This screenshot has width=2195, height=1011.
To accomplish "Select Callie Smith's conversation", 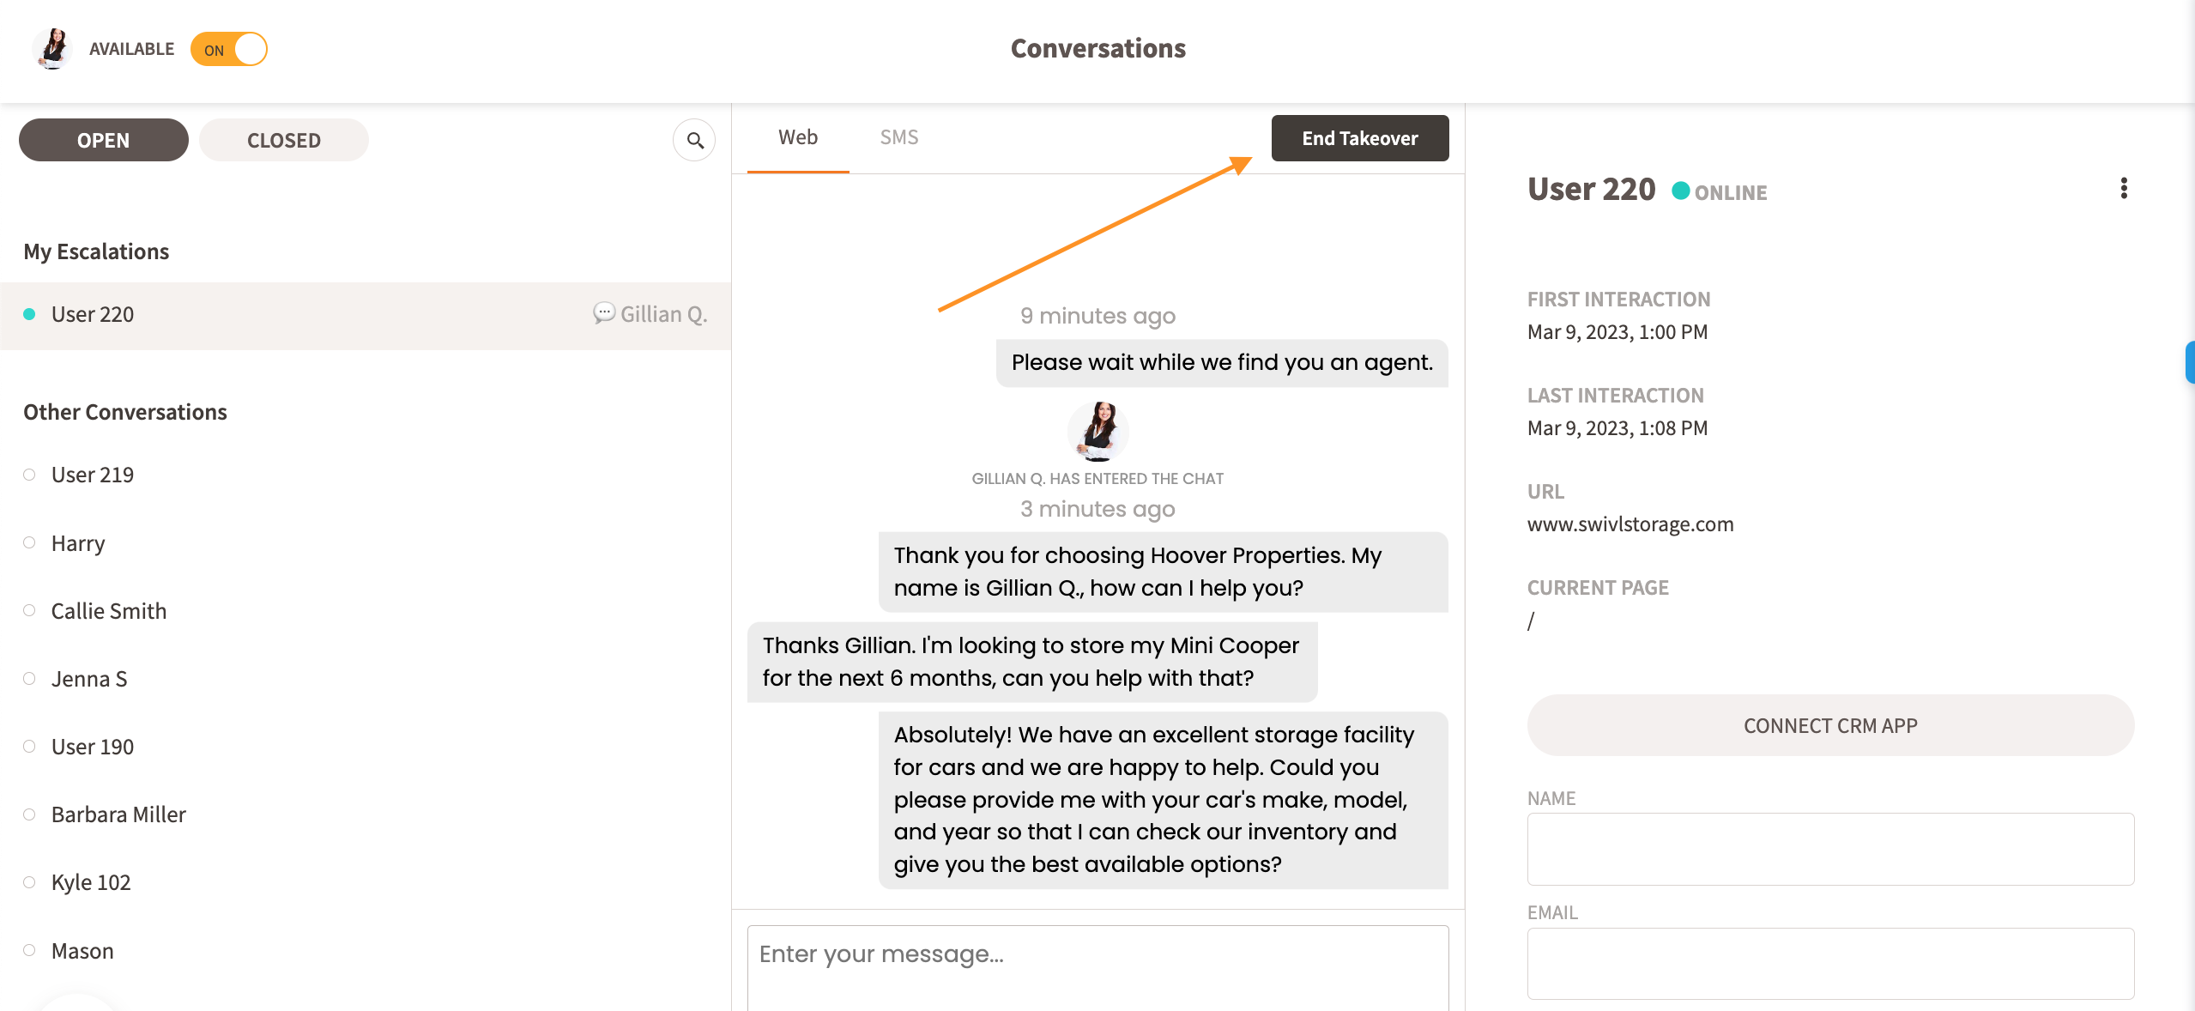I will [109, 611].
